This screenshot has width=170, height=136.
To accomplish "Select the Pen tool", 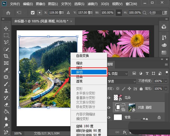I will [6, 132].
